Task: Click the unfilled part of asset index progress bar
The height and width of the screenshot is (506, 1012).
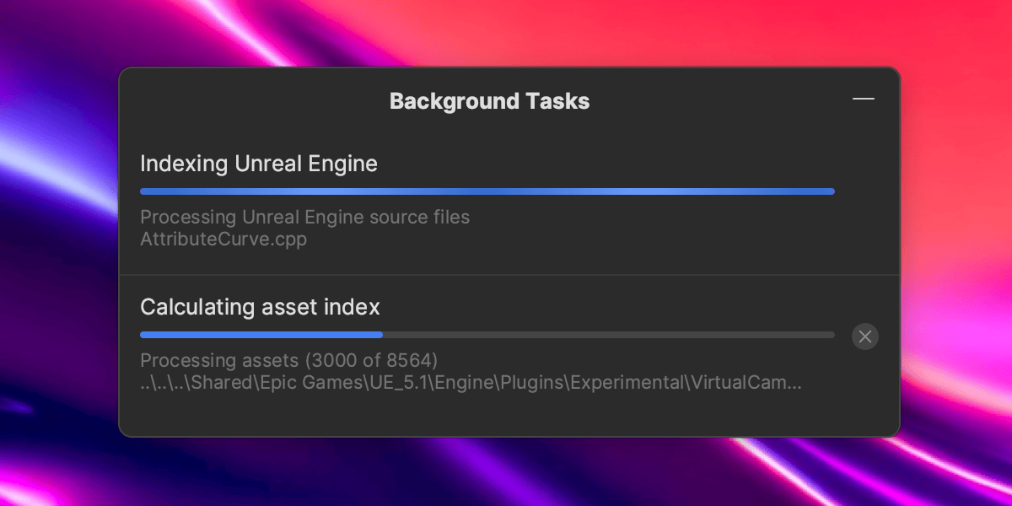Action: [607, 335]
